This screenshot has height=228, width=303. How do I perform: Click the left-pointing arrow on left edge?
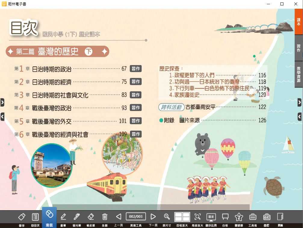pyautogui.click(x=2, y=117)
